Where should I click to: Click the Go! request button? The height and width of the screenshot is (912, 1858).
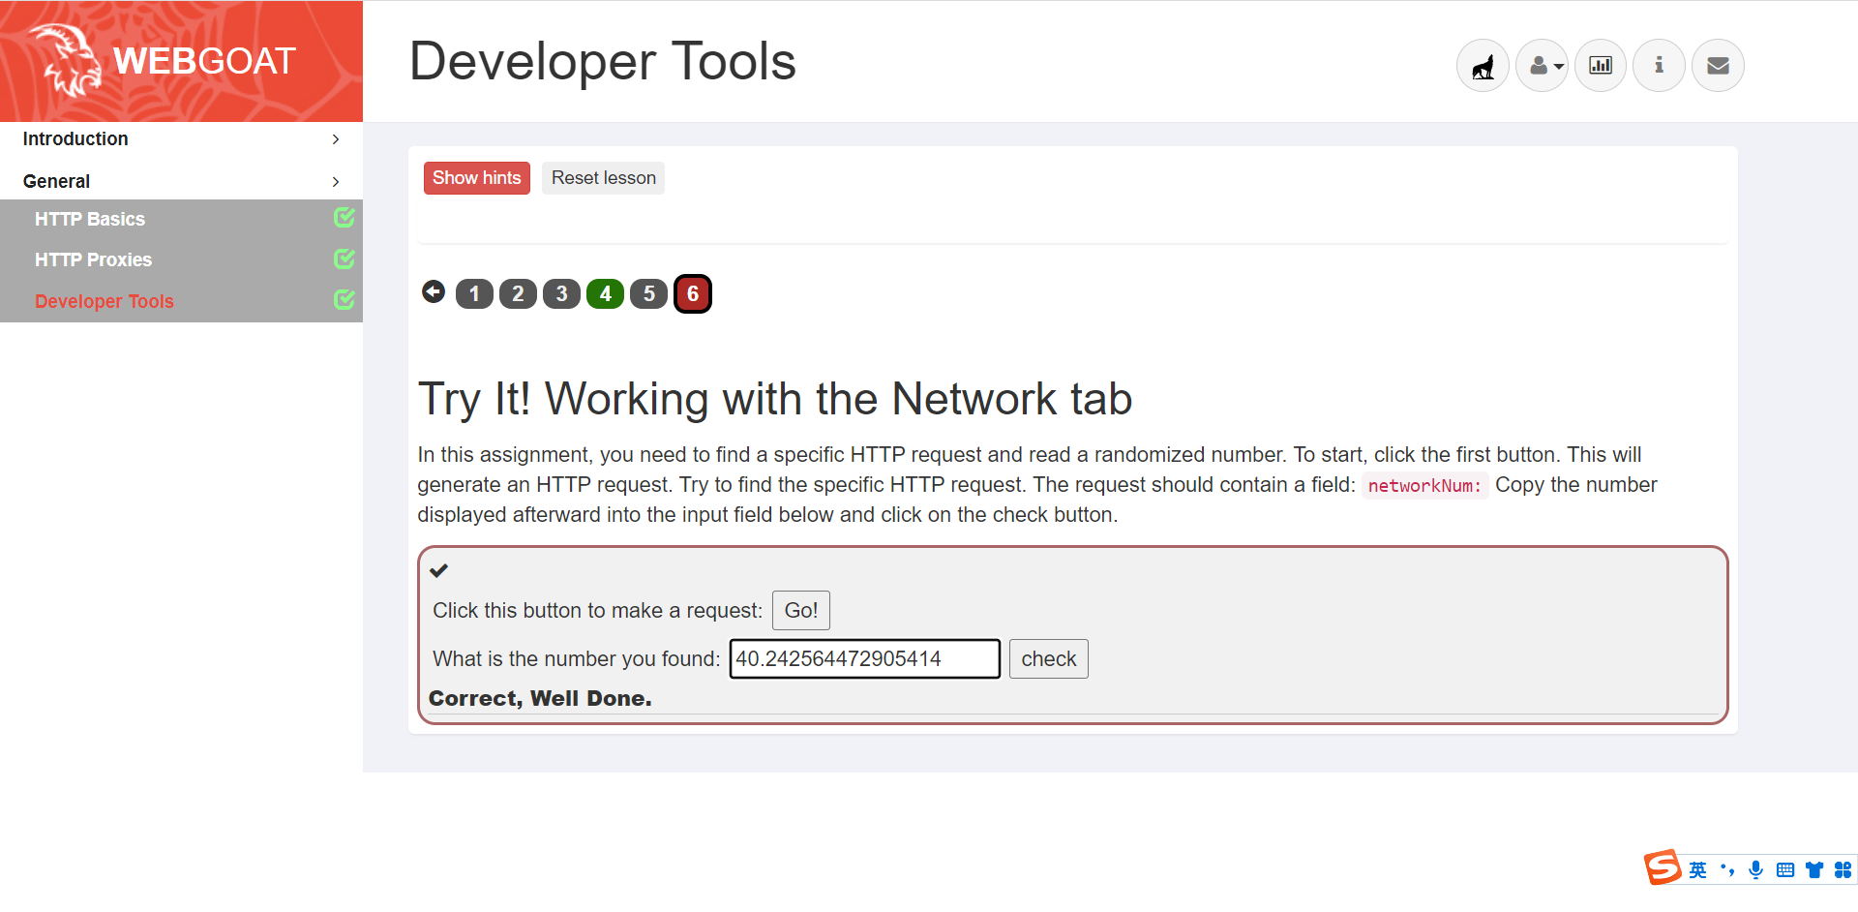pos(801,611)
